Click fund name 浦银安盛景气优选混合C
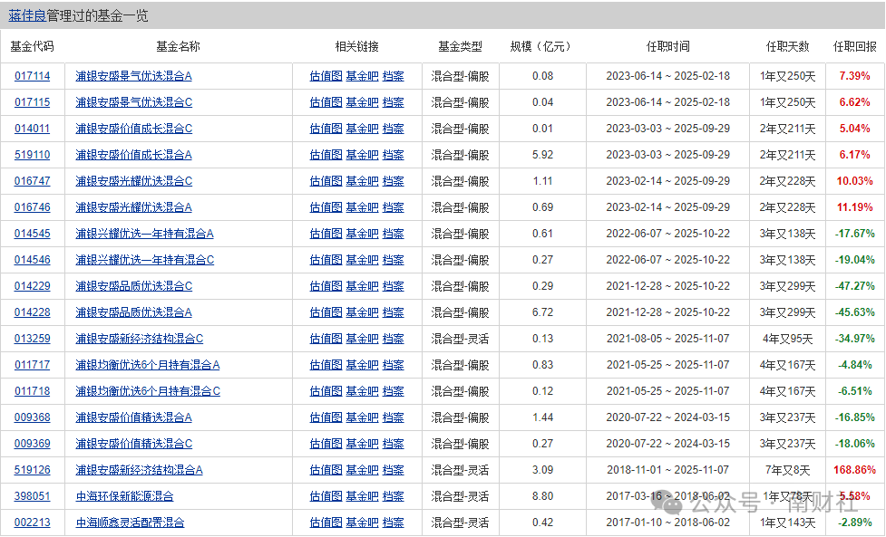The height and width of the screenshot is (537, 886). pos(133,102)
